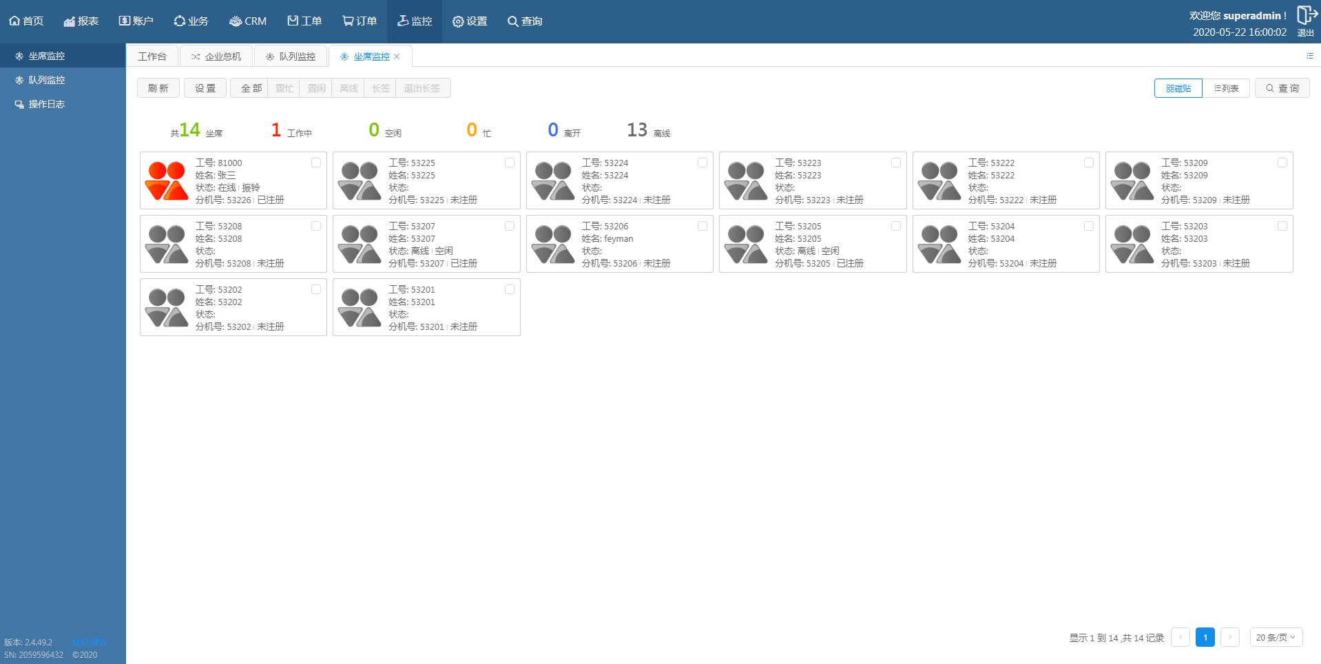Expand the 报表 top navigation menu
This screenshot has width=1321, height=664.
pos(81,21)
